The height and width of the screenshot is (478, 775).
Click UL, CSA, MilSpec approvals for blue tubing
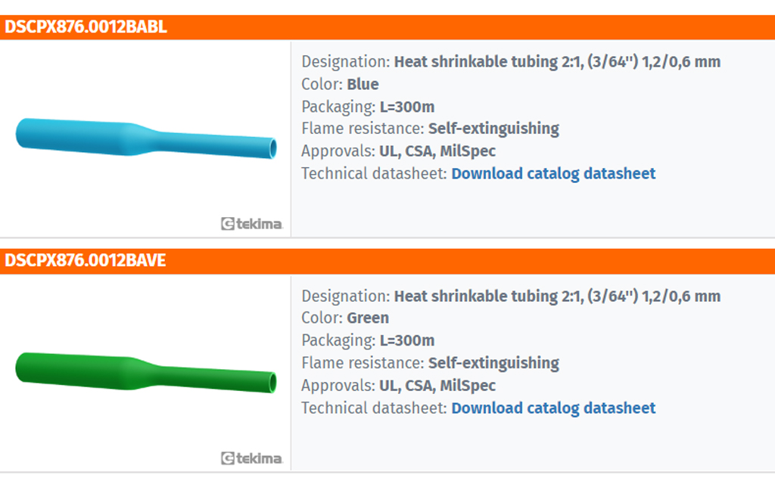(437, 151)
